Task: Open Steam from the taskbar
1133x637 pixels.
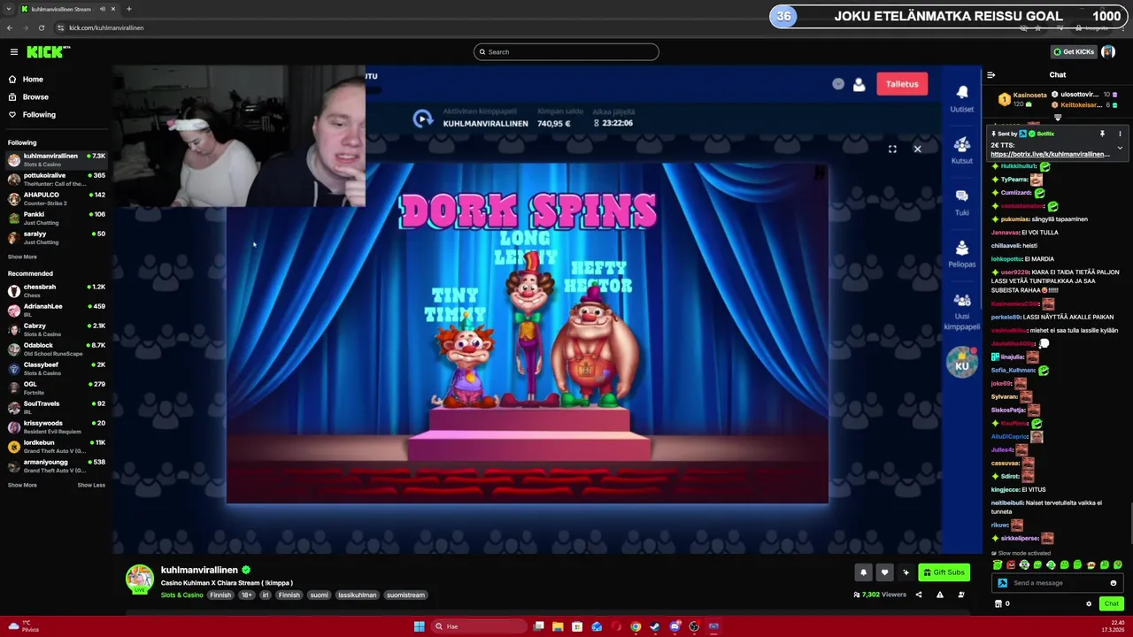Action: (655, 626)
